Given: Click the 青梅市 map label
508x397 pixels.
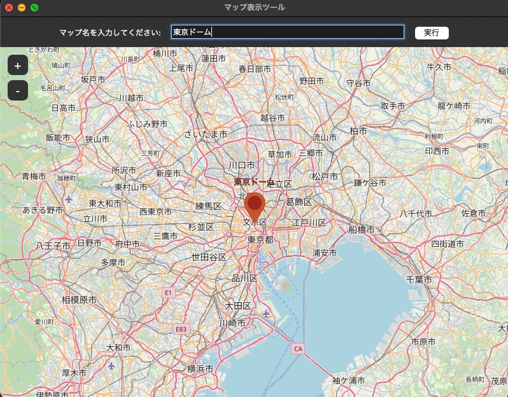Looking at the screenshot, I should tap(34, 176).
